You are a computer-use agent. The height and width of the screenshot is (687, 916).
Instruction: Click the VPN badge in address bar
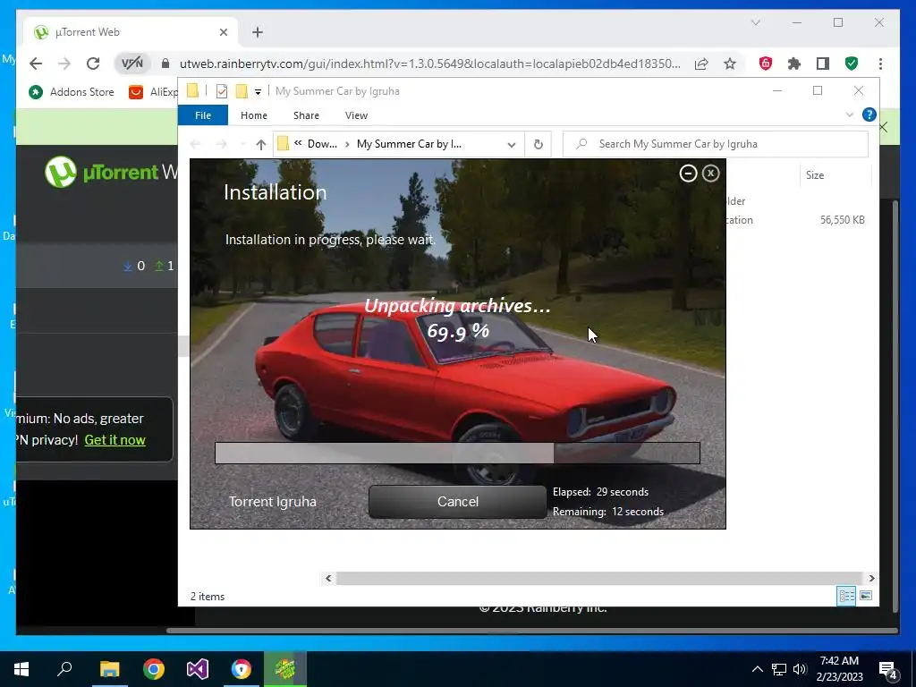coord(132,64)
